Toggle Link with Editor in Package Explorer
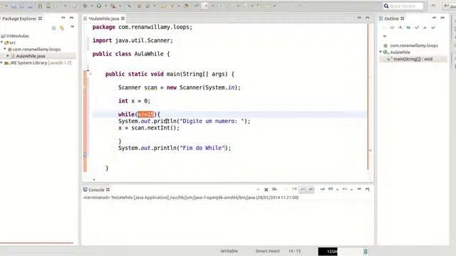The height and width of the screenshot is (256, 456). click(62, 28)
